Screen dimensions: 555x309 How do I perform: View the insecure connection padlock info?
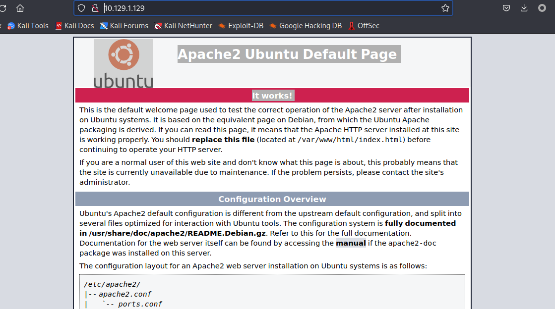pos(95,8)
